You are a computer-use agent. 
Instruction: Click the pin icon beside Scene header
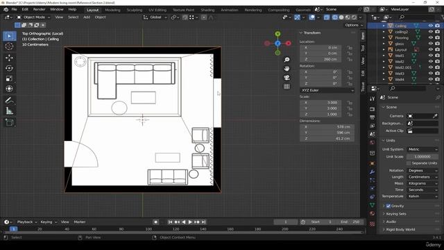(438, 97)
